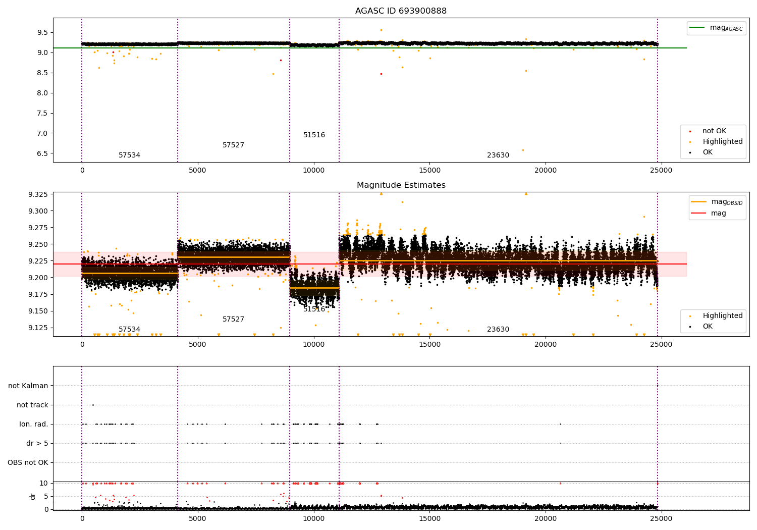The height and width of the screenshot is (530, 757).
Task: Click the 'dr > 5' row label
Action: 37,443
